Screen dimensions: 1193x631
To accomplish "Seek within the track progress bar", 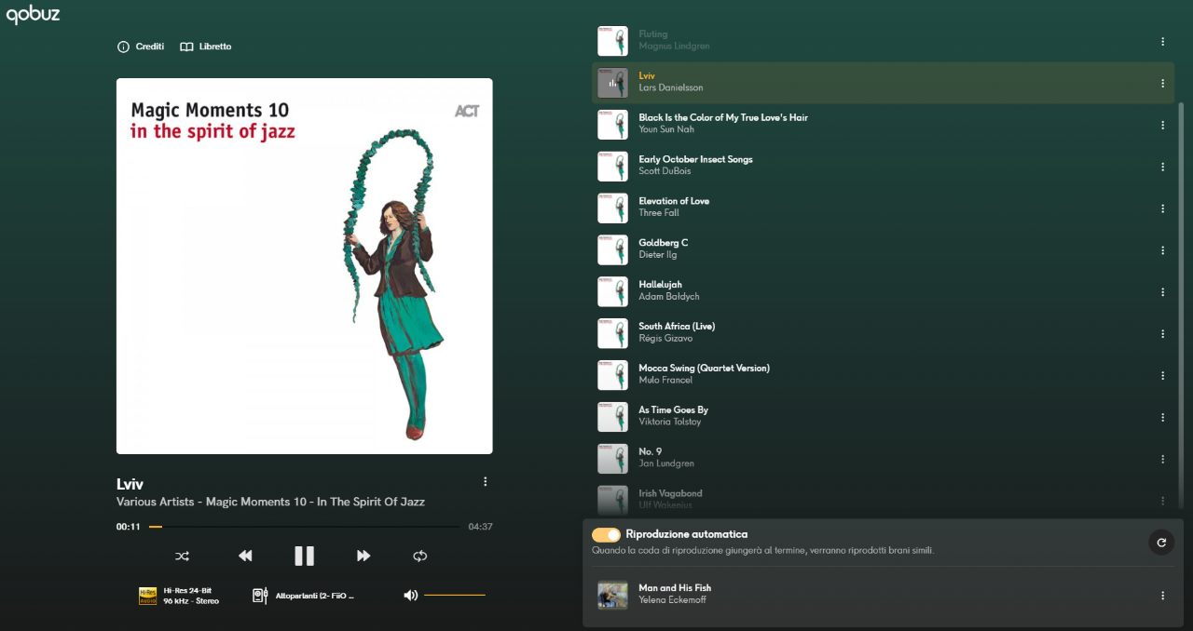I will point(304,527).
